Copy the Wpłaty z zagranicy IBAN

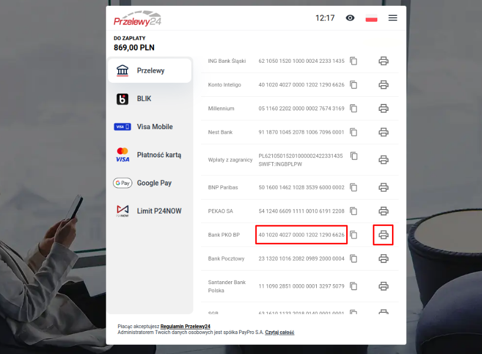pos(354,156)
